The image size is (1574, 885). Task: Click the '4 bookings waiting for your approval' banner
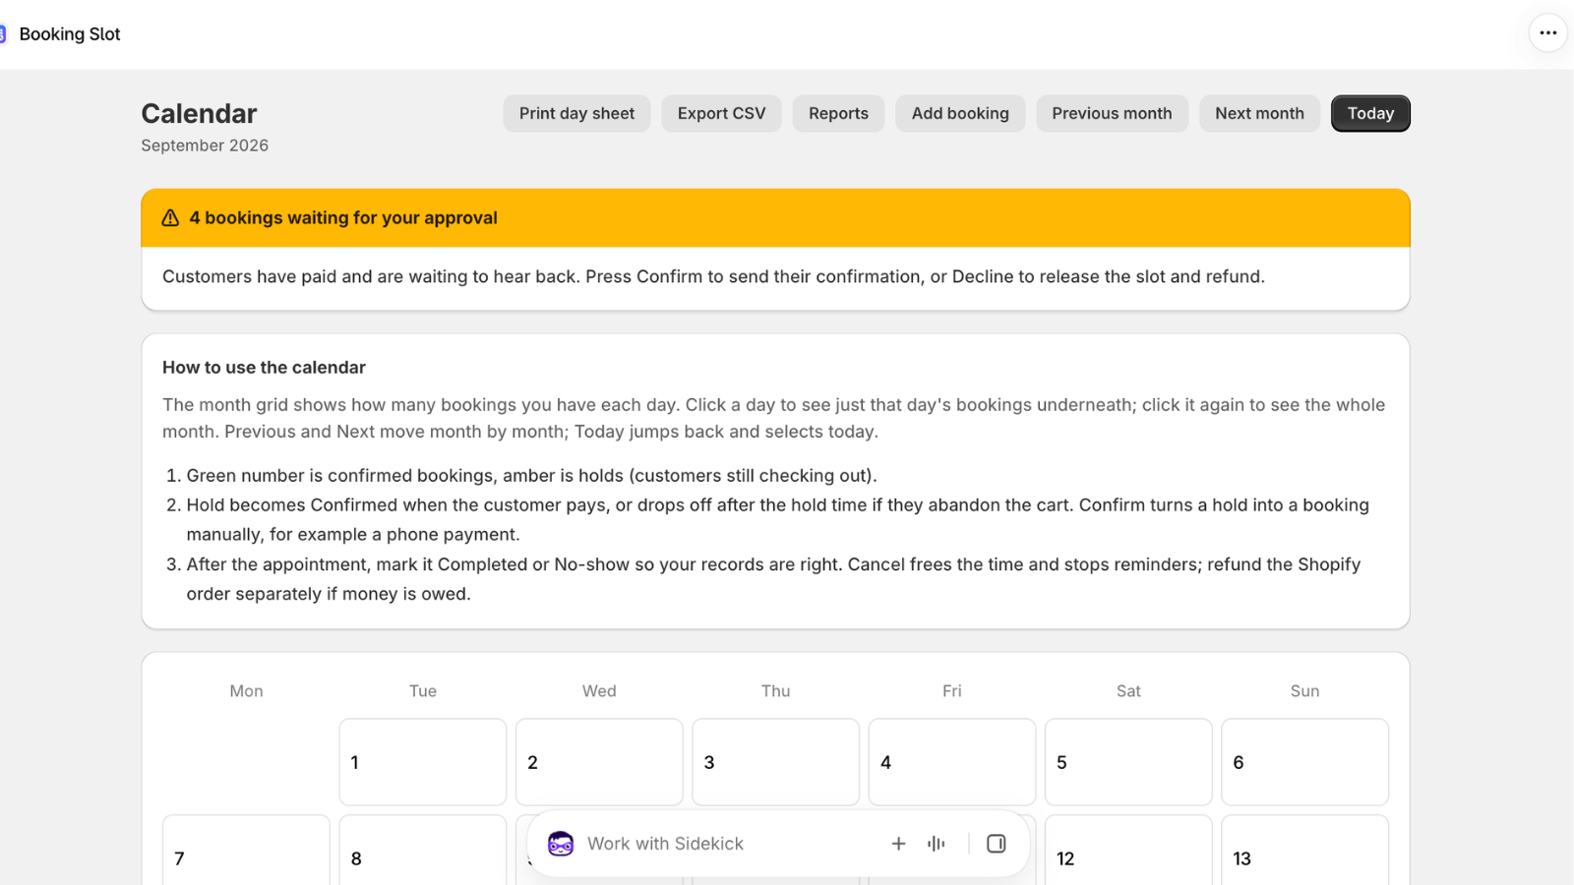pyautogui.click(x=775, y=218)
